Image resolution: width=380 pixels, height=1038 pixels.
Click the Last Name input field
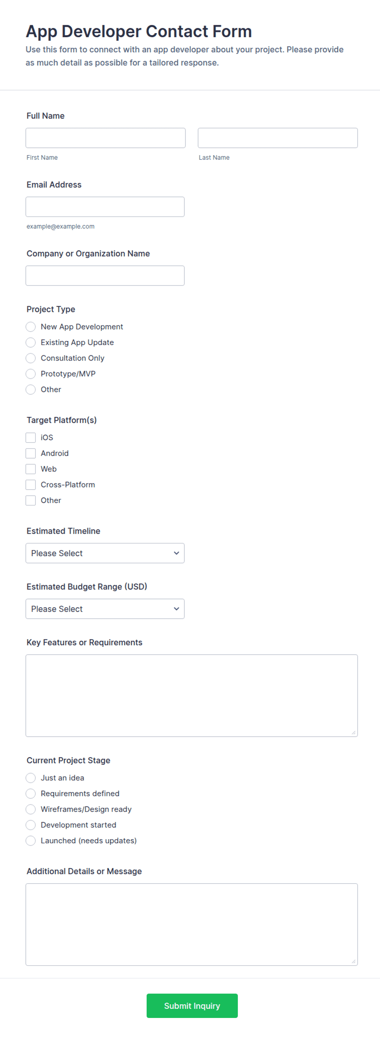pos(278,138)
